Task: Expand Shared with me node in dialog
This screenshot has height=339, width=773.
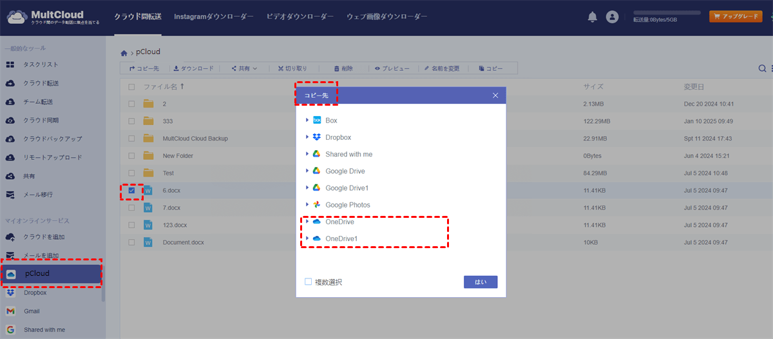Action: [307, 154]
